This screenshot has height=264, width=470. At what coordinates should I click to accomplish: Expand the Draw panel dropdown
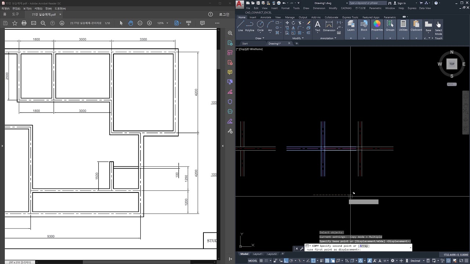coord(260,38)
